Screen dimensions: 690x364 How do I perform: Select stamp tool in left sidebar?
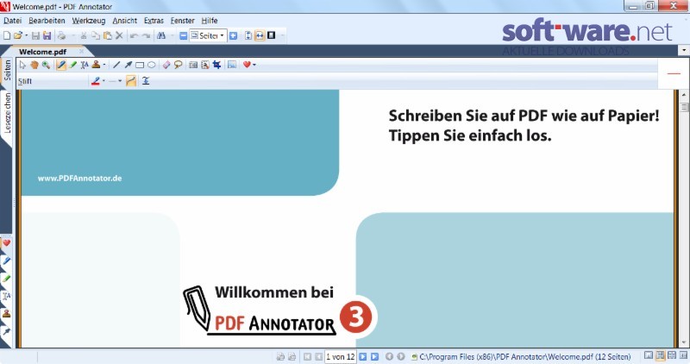pyautogui.click(x=7, y=313)
